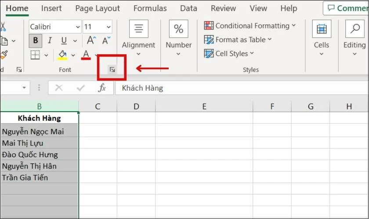The width and height of the screenshot is (369, 219).
Task: Select cell Nguyễn Thị Hân
Action: pyautogui.click(x=39, y=166)
